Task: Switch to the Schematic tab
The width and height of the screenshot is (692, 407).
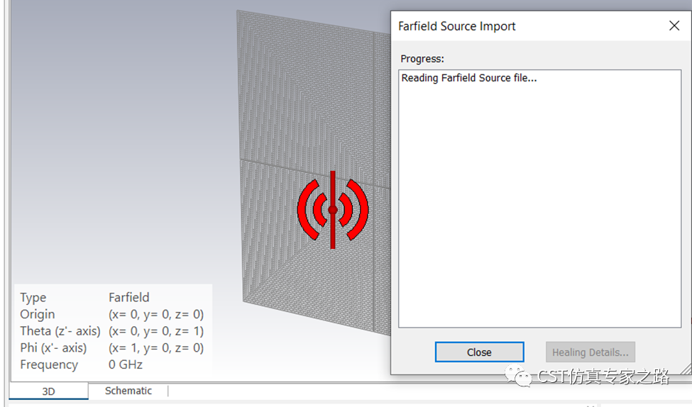Action: pos(128,391)
